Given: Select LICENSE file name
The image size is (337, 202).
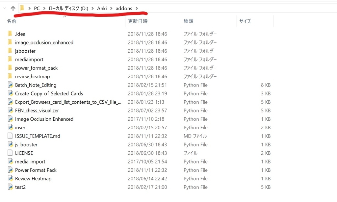Looking at the screenshot, I should 24,153.
